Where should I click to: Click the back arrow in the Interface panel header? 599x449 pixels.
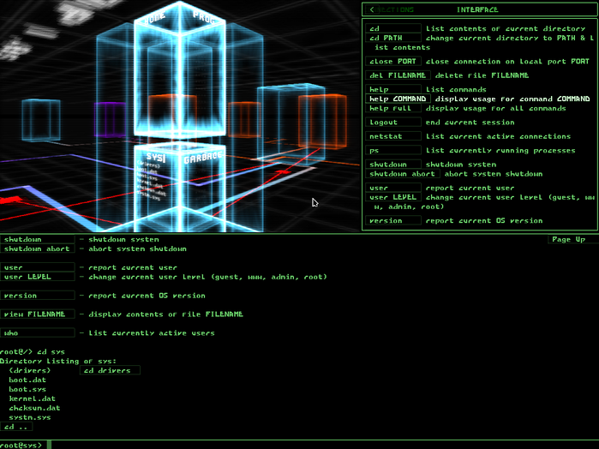[372, 9]
